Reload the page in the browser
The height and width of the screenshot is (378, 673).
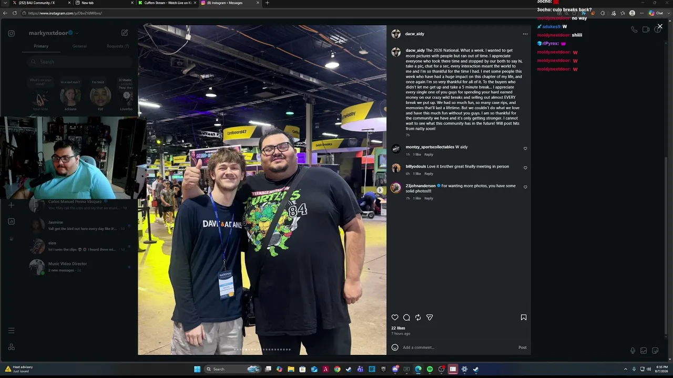tap(14, 13)
